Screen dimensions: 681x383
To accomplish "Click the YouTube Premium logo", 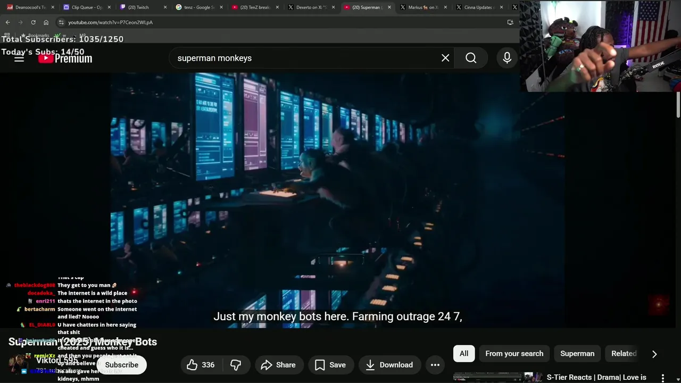I will [65, 59].
